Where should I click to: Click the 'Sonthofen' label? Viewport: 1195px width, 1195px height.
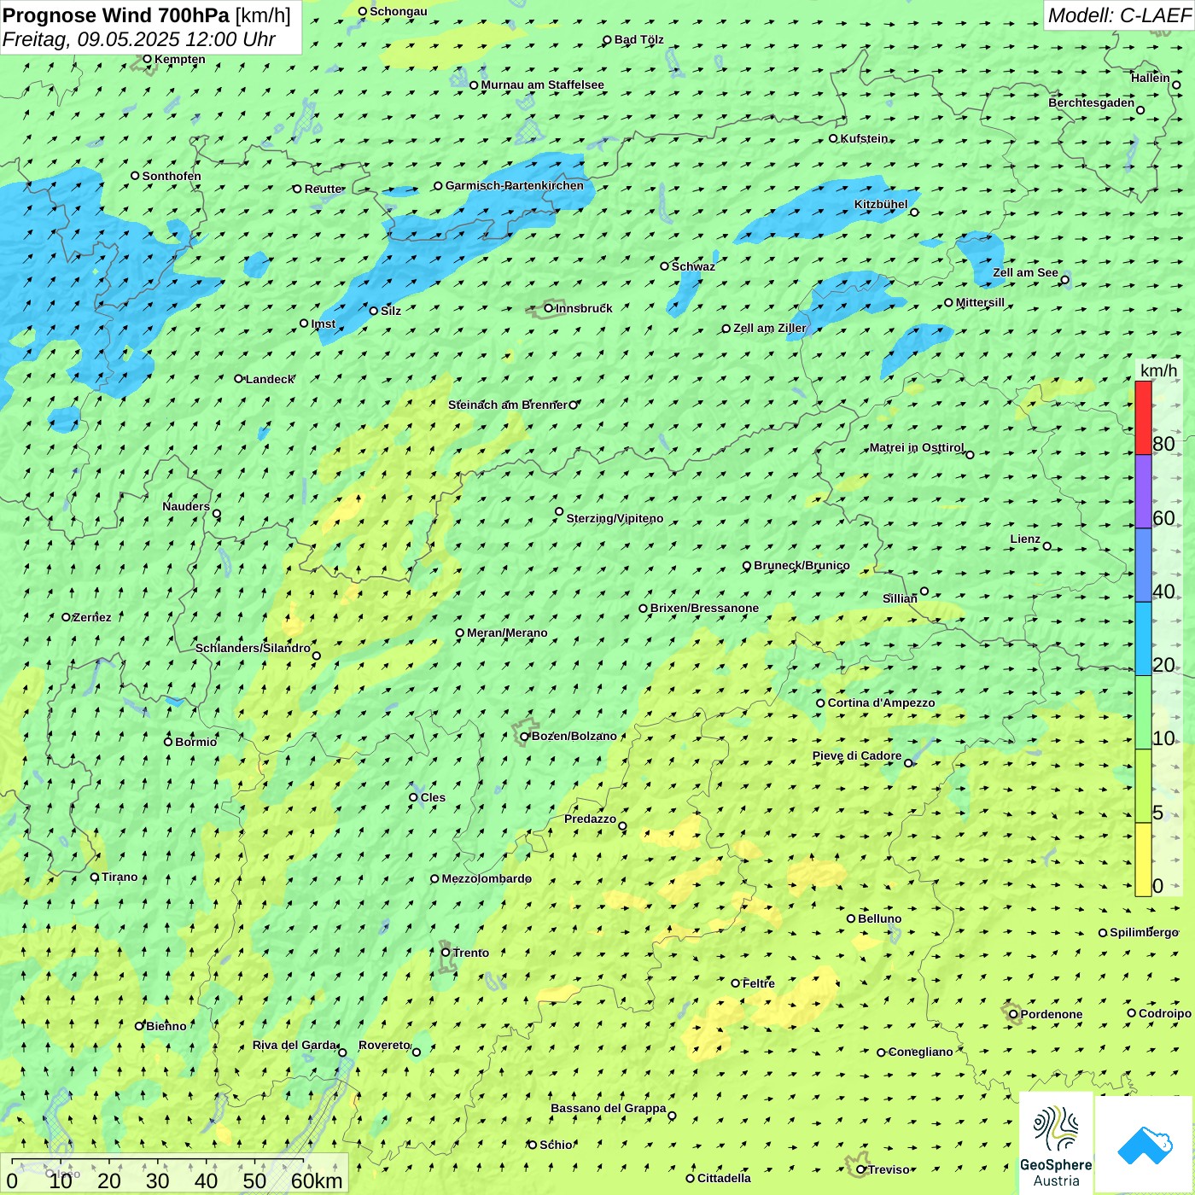coord(172,176)
